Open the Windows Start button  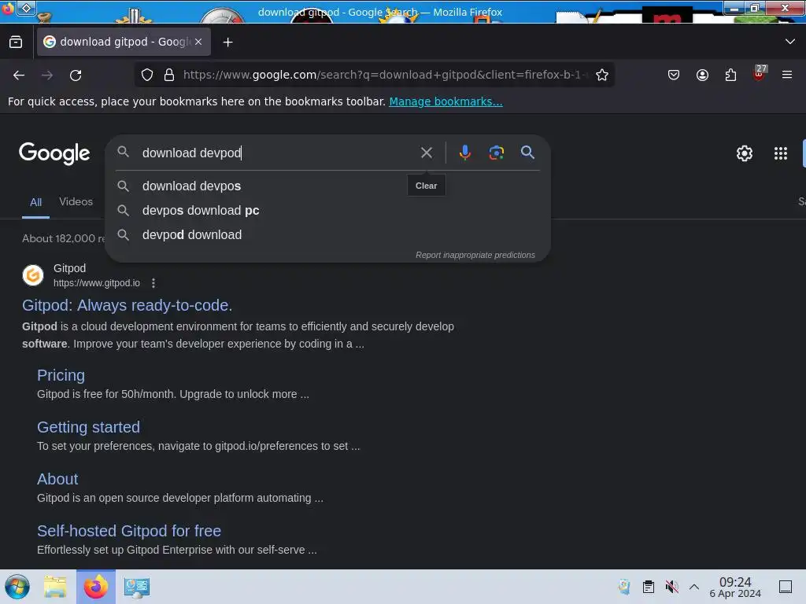point(17,587)
